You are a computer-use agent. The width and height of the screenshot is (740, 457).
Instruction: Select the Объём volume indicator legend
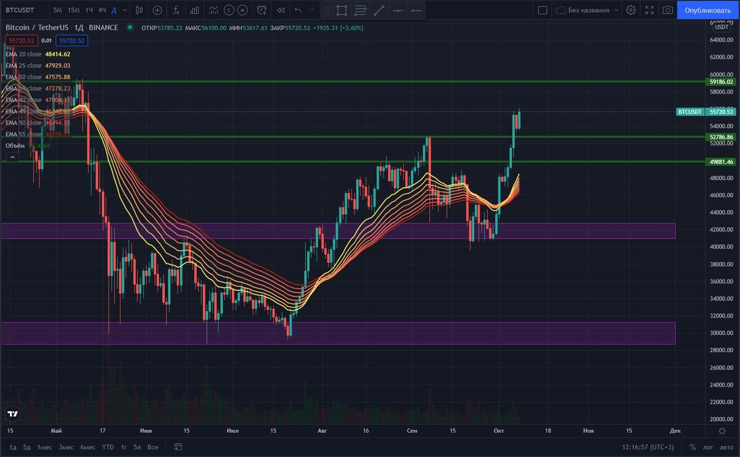pyautogui.click(x=28, y=146)
